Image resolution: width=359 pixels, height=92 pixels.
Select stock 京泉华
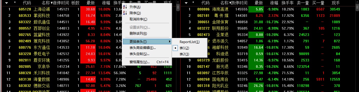(x=44, y=67)
